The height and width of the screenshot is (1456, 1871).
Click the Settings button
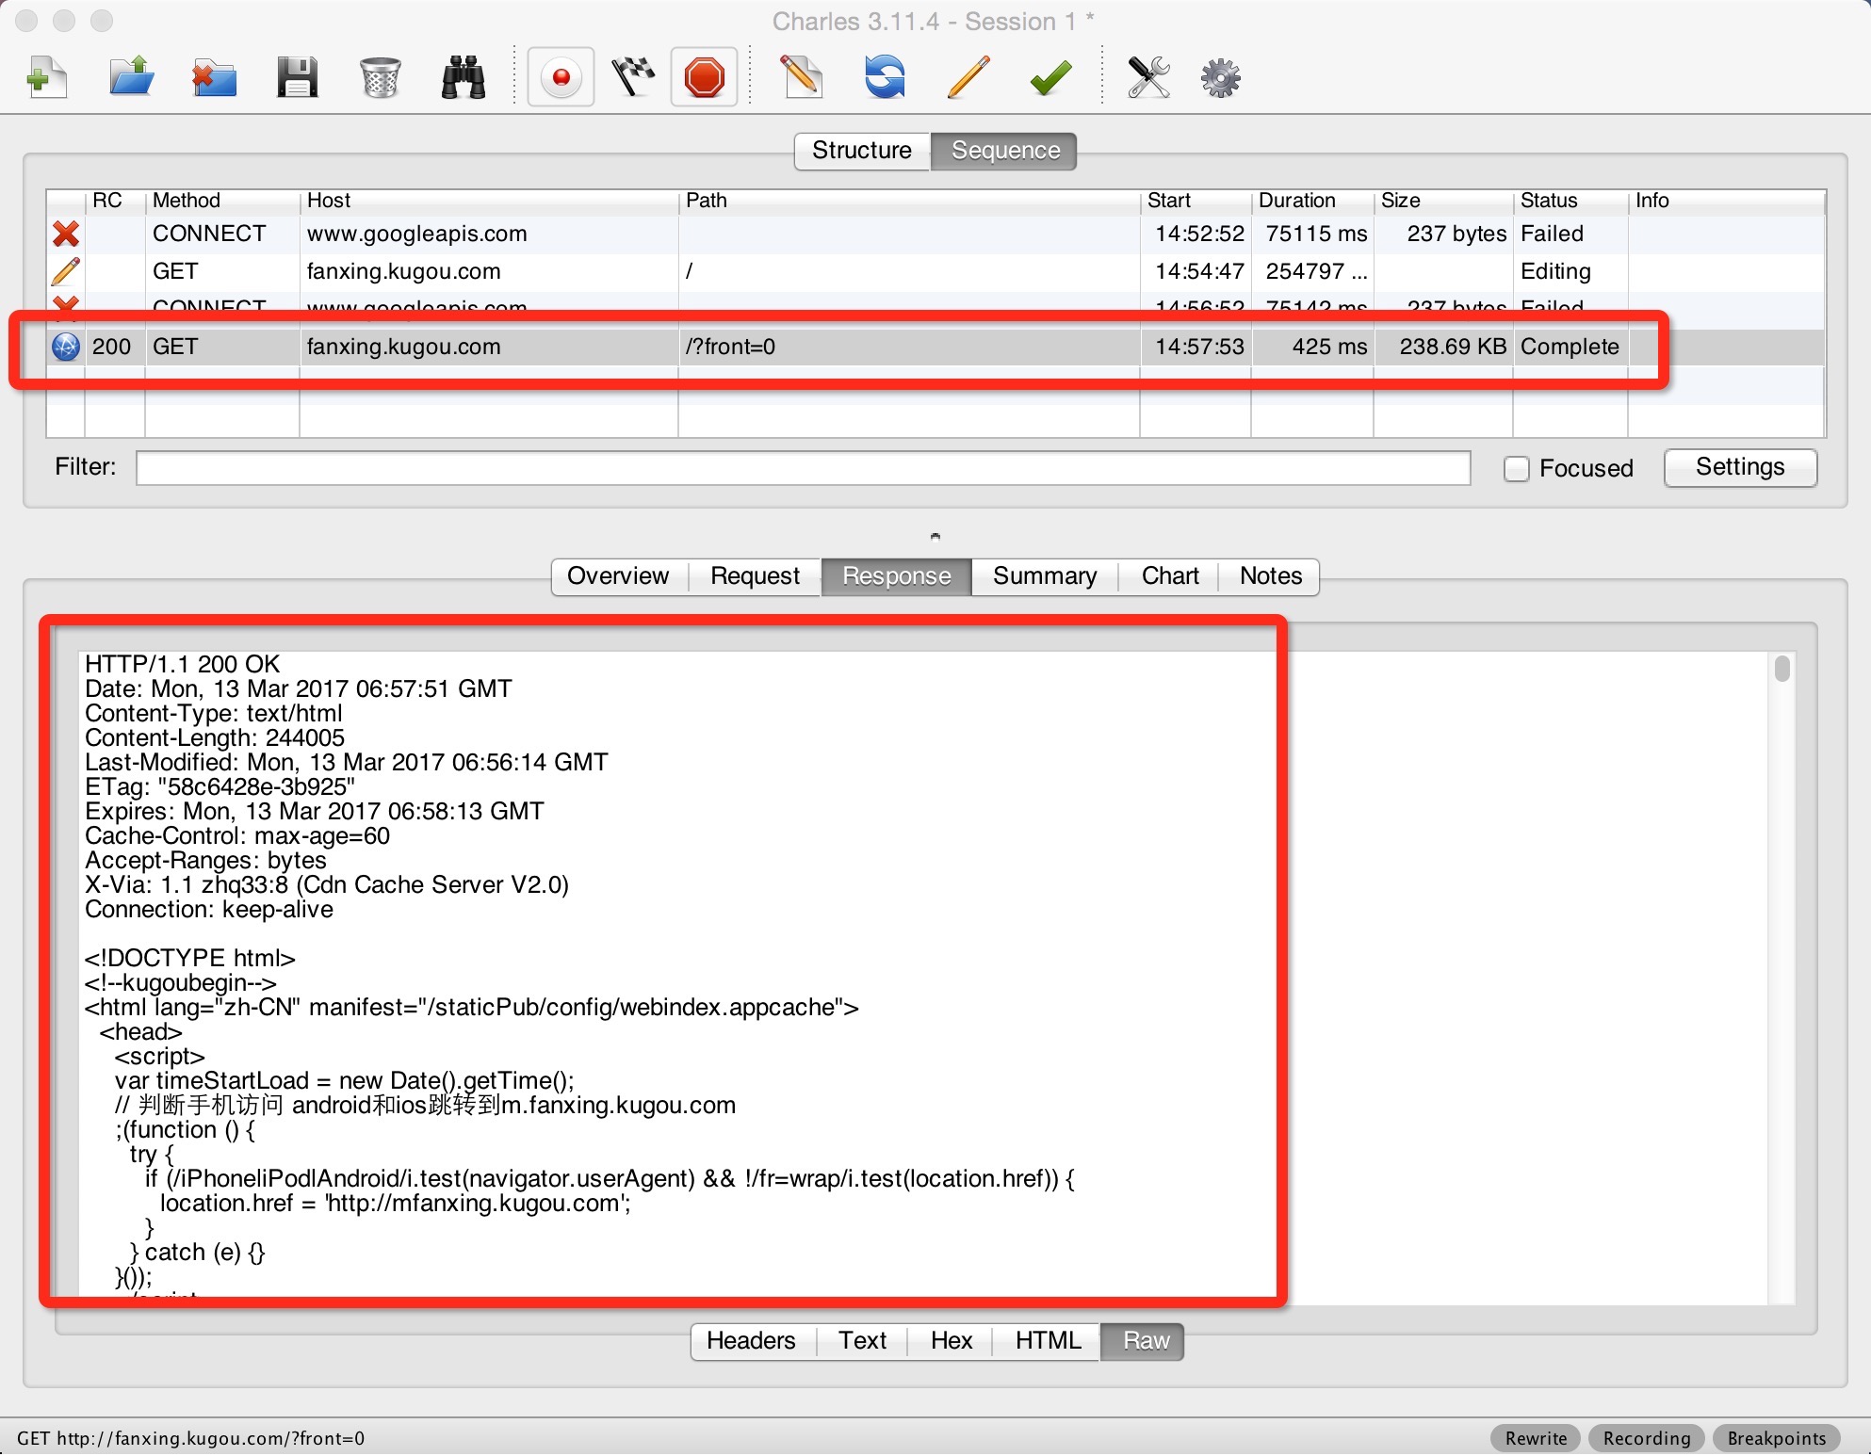[1739, 467]
